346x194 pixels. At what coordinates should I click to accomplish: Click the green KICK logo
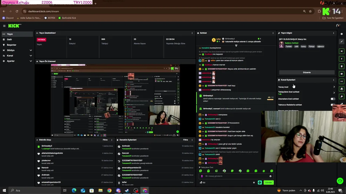coord(14,26)
